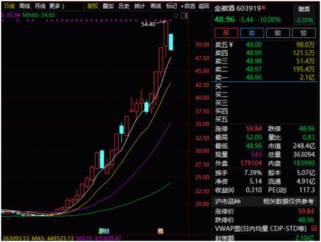Click MA5: 449523.13 volume label

point(53,238)
